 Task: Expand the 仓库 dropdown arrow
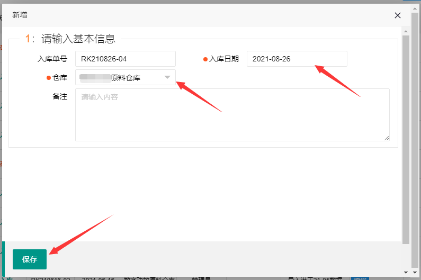pyautogui.click(x=167, y=78)
